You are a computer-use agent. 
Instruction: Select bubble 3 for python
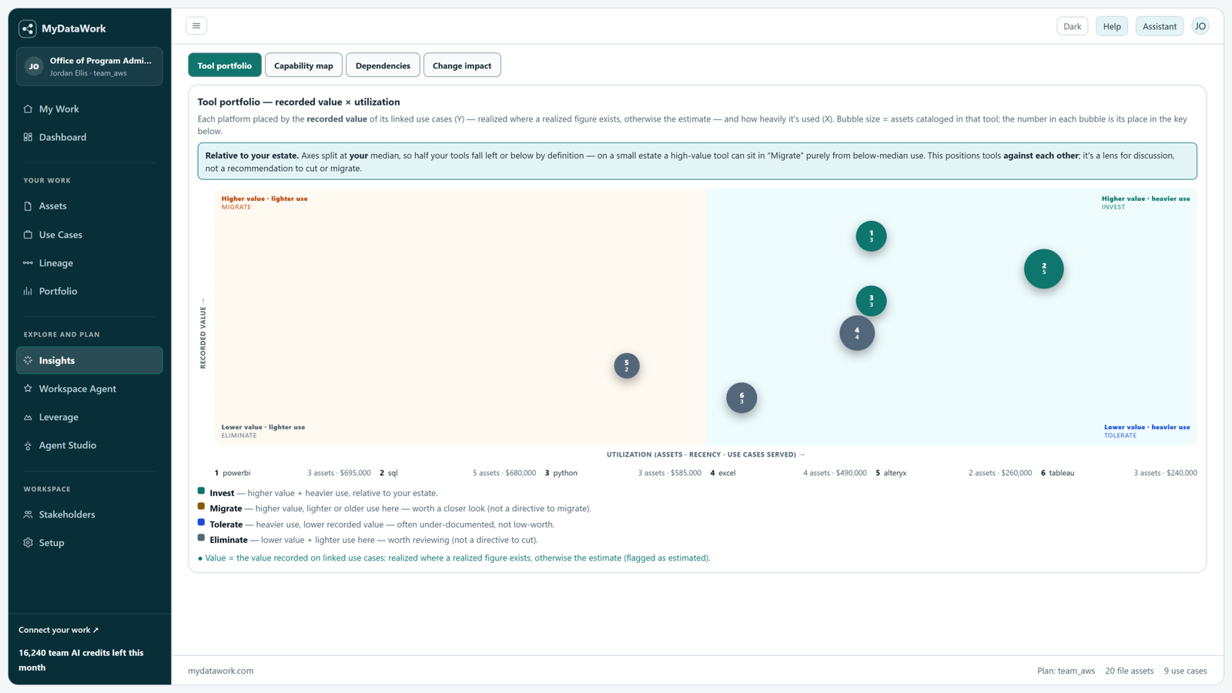click(x=871, y=301)
